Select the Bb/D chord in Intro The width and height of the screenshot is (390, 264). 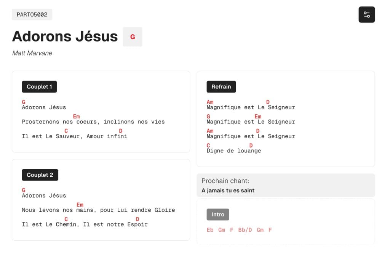(245, 230)
